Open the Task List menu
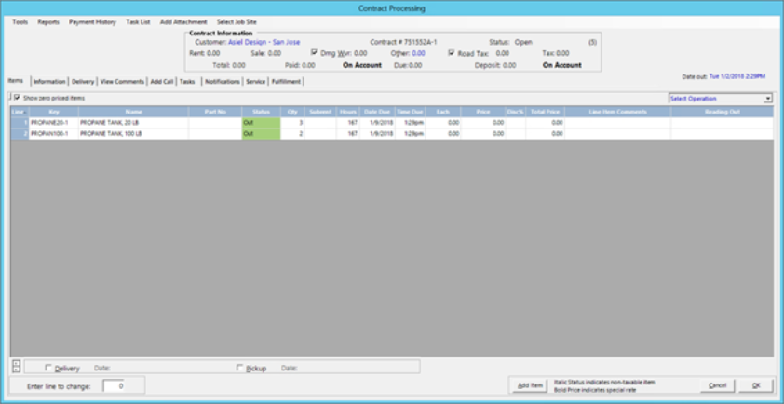This screenshot has height=404, width=784. 138,22
